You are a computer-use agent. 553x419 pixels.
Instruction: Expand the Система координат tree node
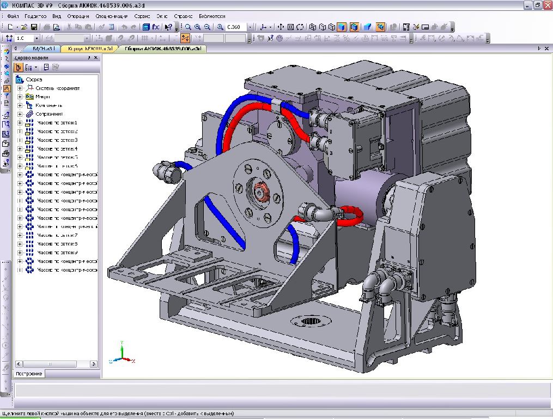[x=20, y=88]
